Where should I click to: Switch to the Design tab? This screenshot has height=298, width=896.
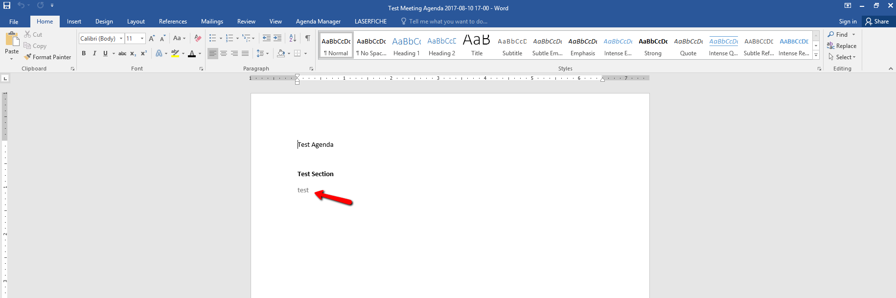pos(104,22)
